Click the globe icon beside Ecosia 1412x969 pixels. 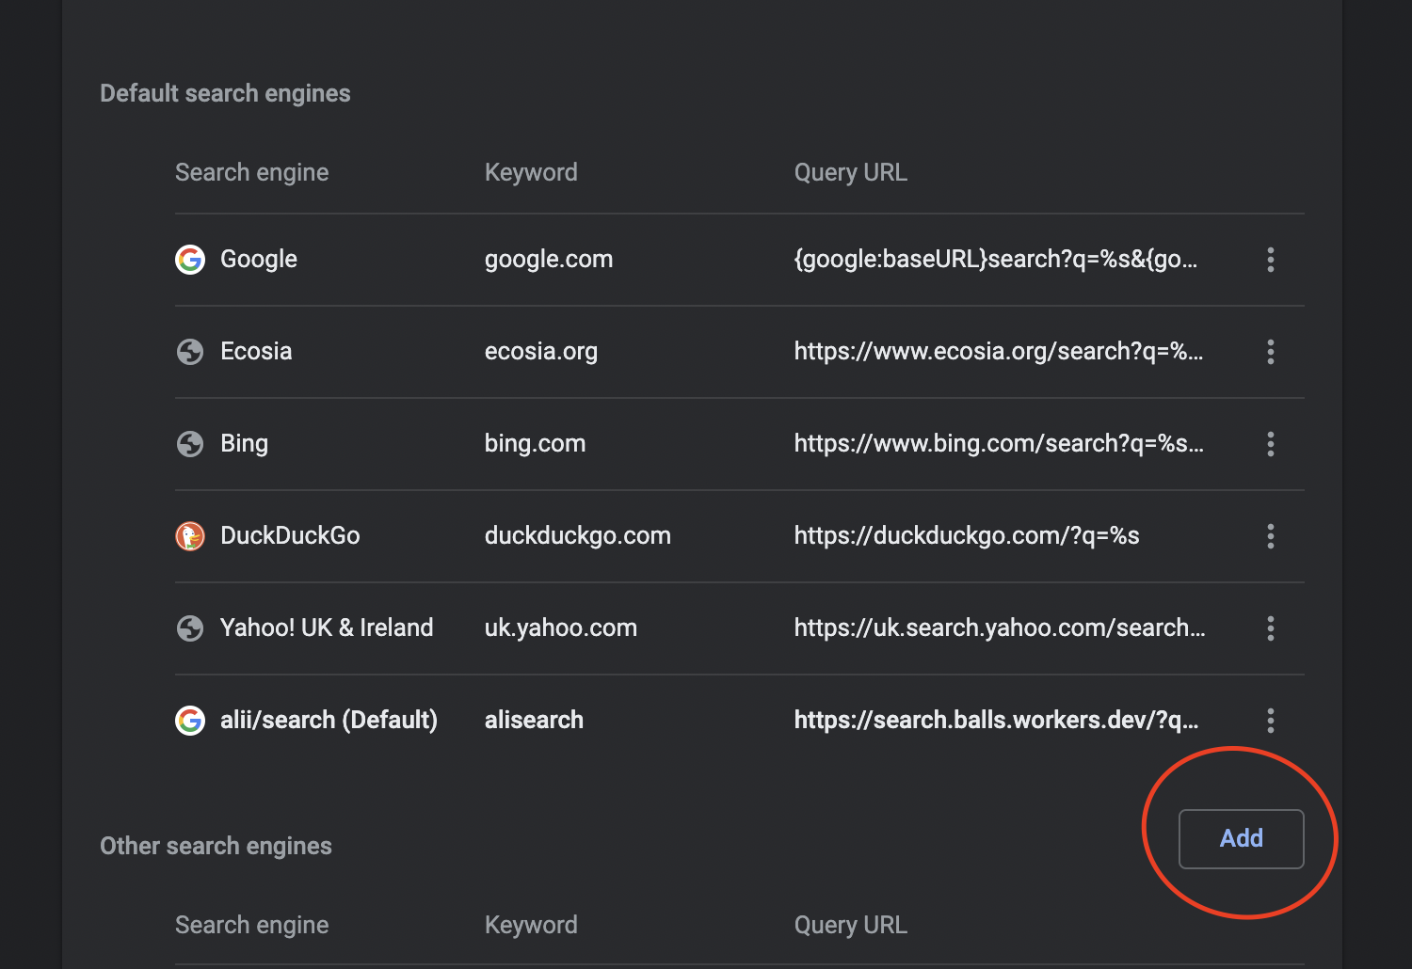190,352
